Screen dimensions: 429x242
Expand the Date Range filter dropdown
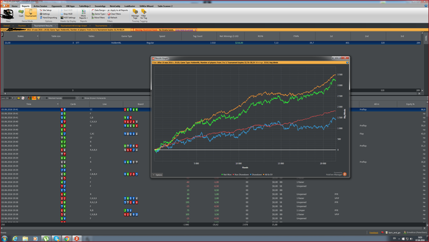(99, 10)
